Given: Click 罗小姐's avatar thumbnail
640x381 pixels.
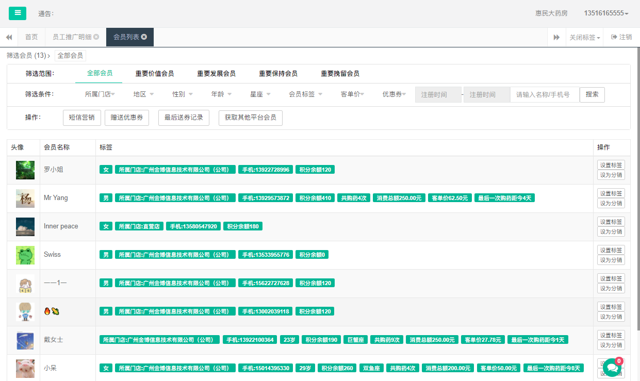Looking at the screenshot, I should pyautogui.click(x=25, y=170).
